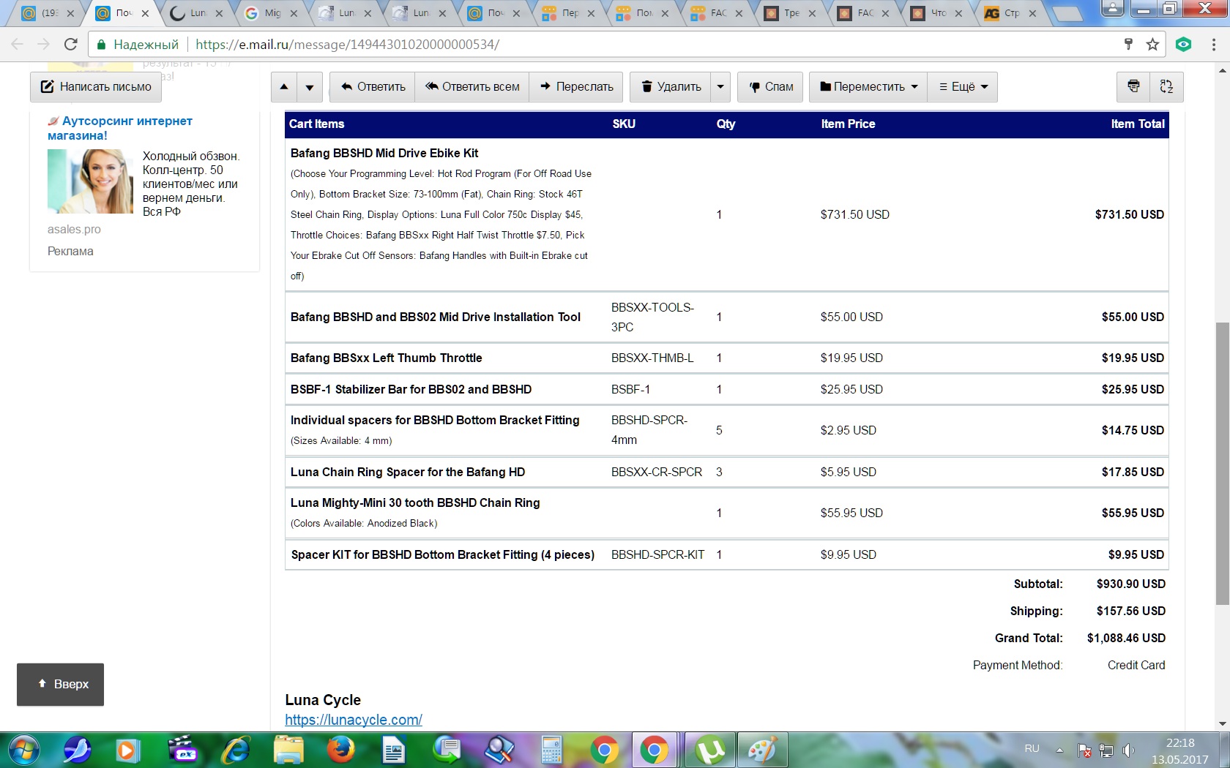Mark the message as Спам
Image resolution: width=1230 pixels, height=768 pixels.
coord(770,87)
